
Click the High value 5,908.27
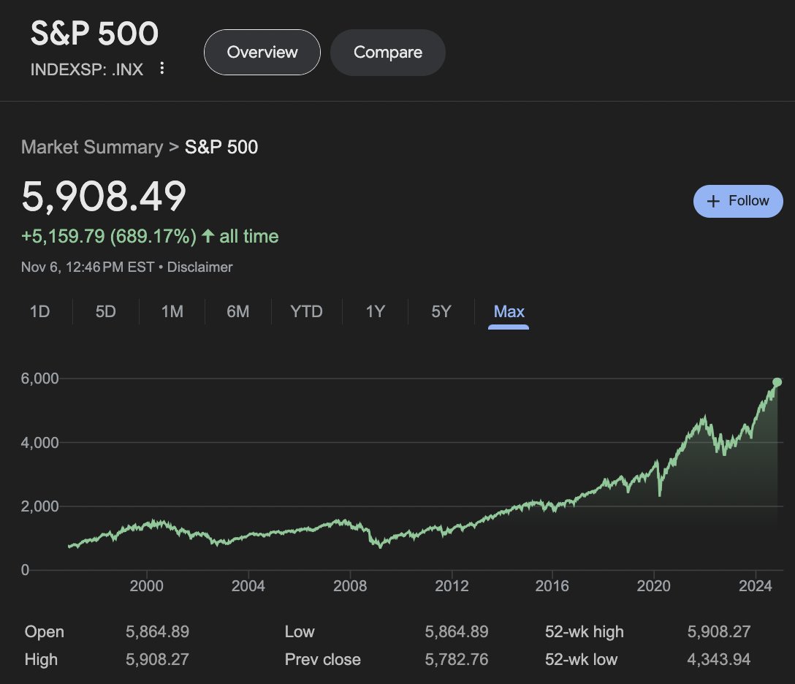pos(157,659)
